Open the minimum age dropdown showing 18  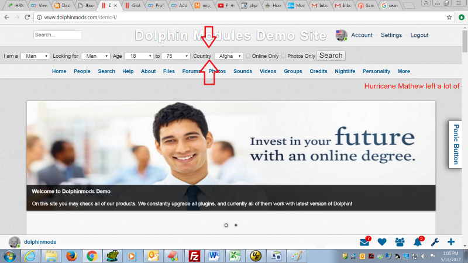click(x=139, y=56)
